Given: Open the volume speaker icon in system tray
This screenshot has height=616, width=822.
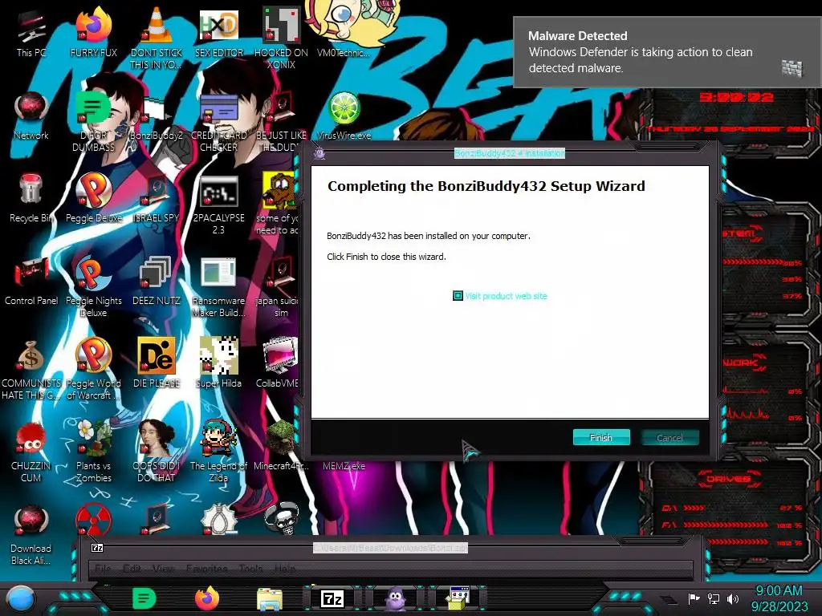Looking at the screenshot, I should [x=733, y=598].
